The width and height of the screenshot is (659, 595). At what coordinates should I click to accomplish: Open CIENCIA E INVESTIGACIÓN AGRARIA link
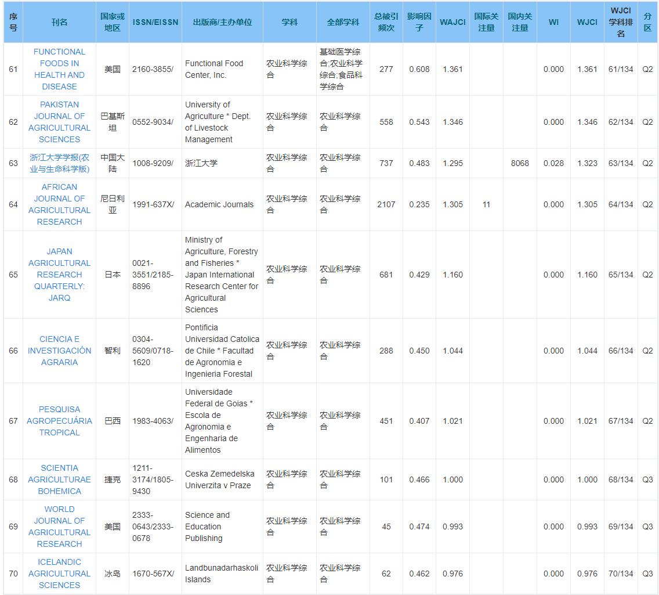pos(59,351)
